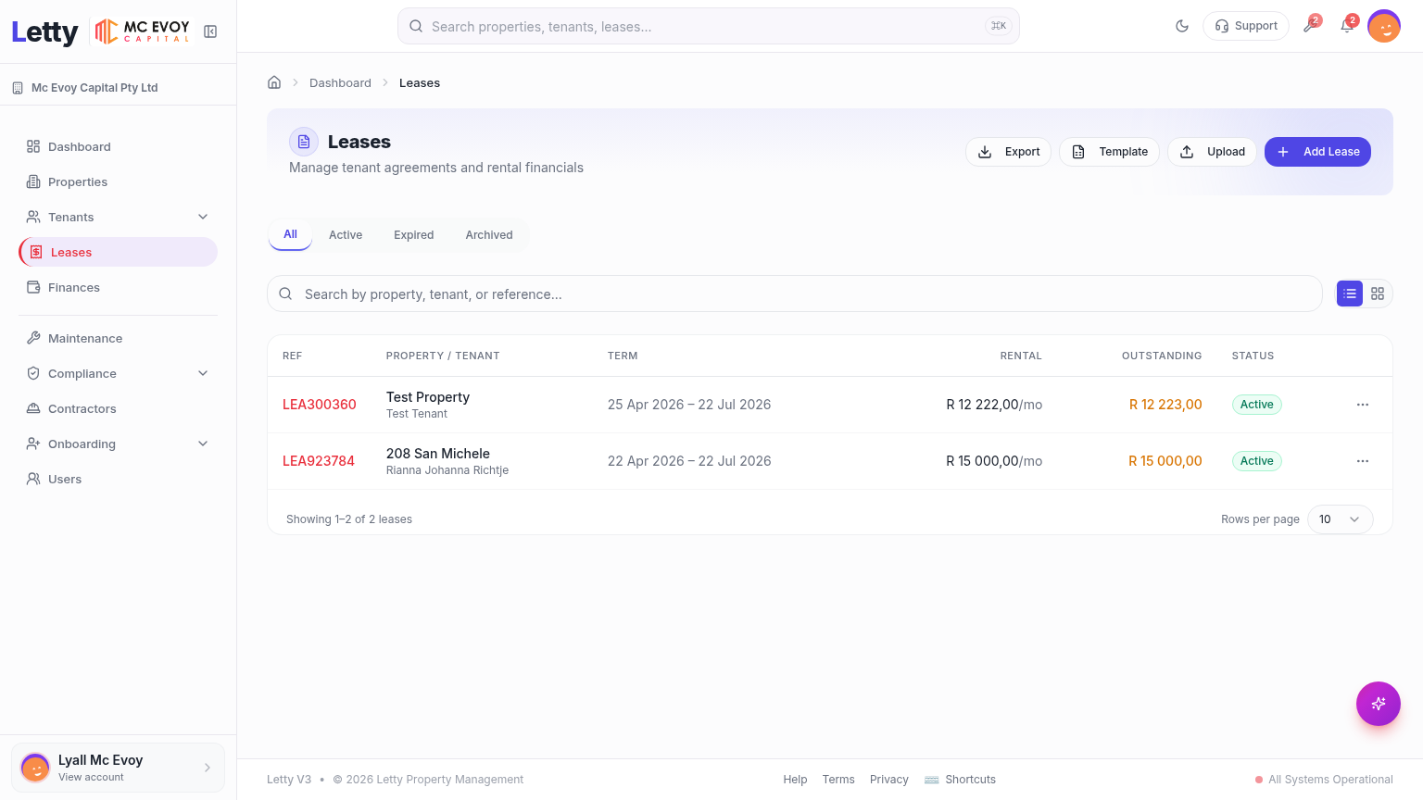Switch to list view
Image resolution: width=1423 pixels, height=800 pixels.
1350,294
